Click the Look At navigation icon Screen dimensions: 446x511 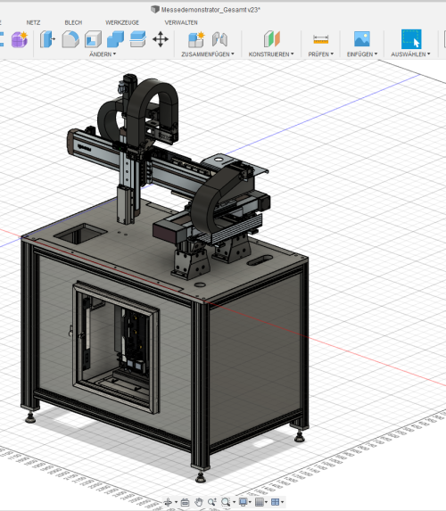[185, 502]
